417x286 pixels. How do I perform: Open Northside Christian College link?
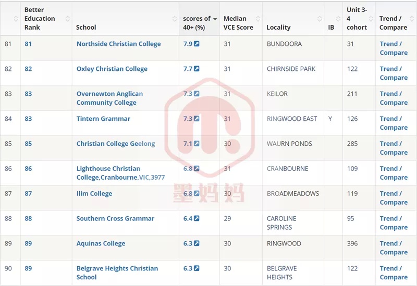coord(119,44)
